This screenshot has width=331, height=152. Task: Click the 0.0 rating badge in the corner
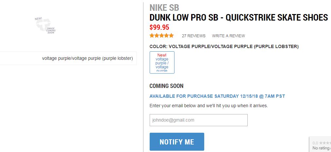321,145
